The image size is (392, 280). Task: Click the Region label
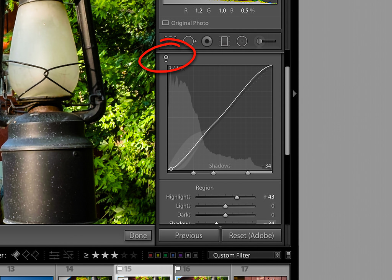pyautogui.click(x=204, y=188)
